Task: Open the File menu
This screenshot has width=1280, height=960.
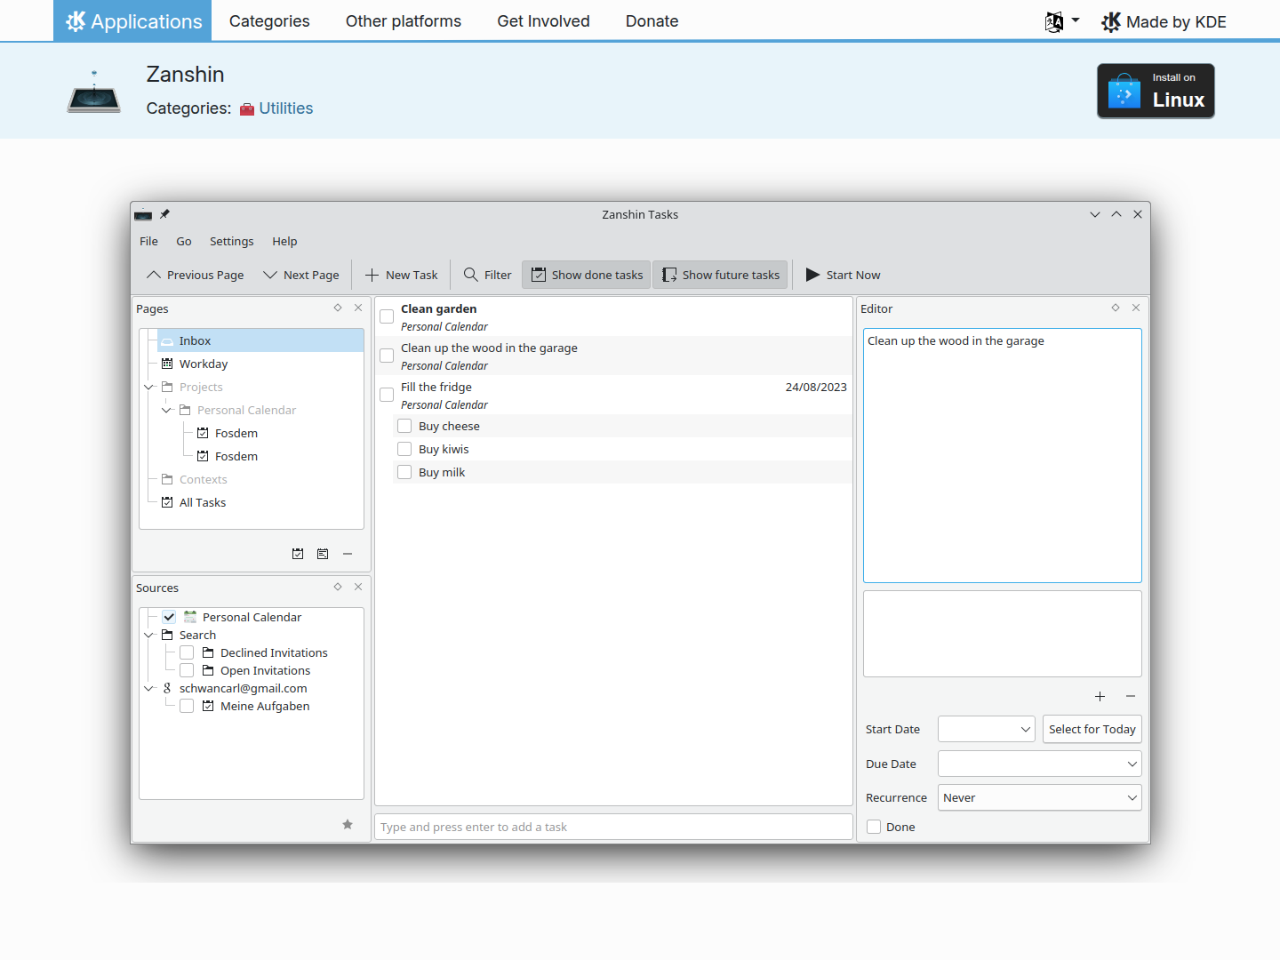Action: (148, 241)
